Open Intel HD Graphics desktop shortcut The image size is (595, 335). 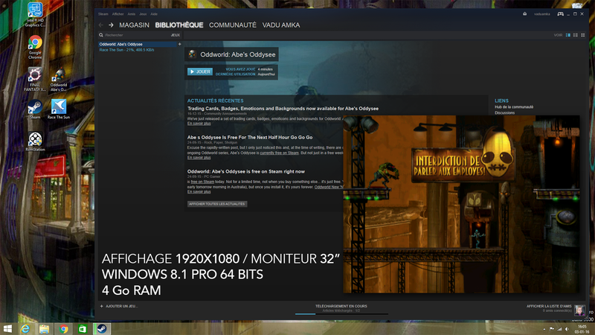click(35, 14)
